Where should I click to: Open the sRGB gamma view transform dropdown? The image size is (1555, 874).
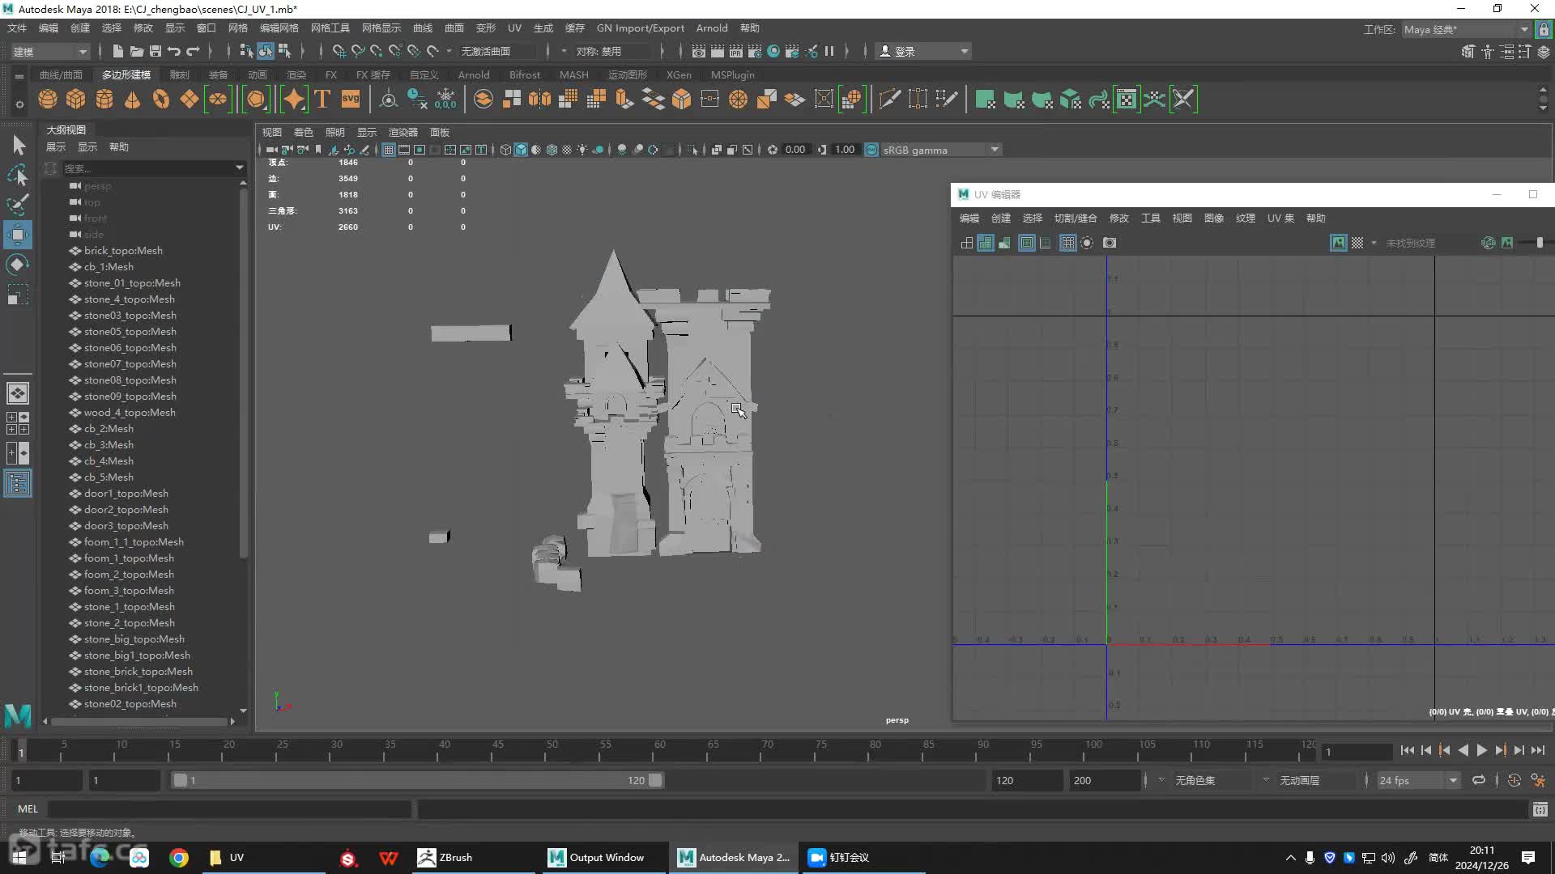[941, 150]
